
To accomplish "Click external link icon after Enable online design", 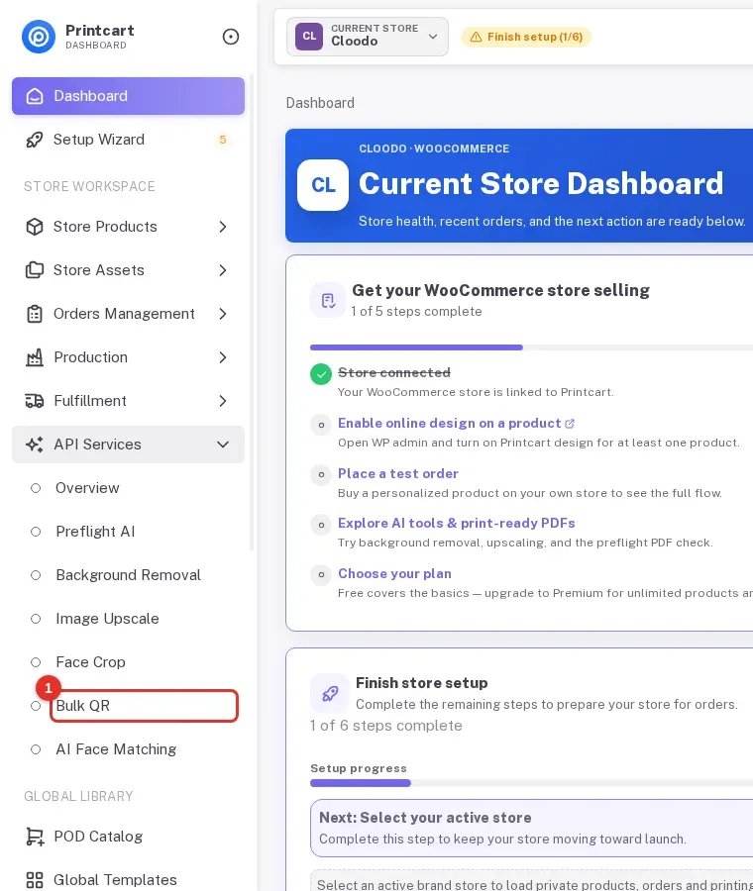I will pyautogui.click(x=570, y=424).
